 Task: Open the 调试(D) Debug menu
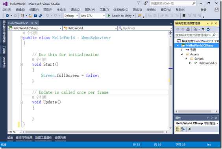click(76, 9)
